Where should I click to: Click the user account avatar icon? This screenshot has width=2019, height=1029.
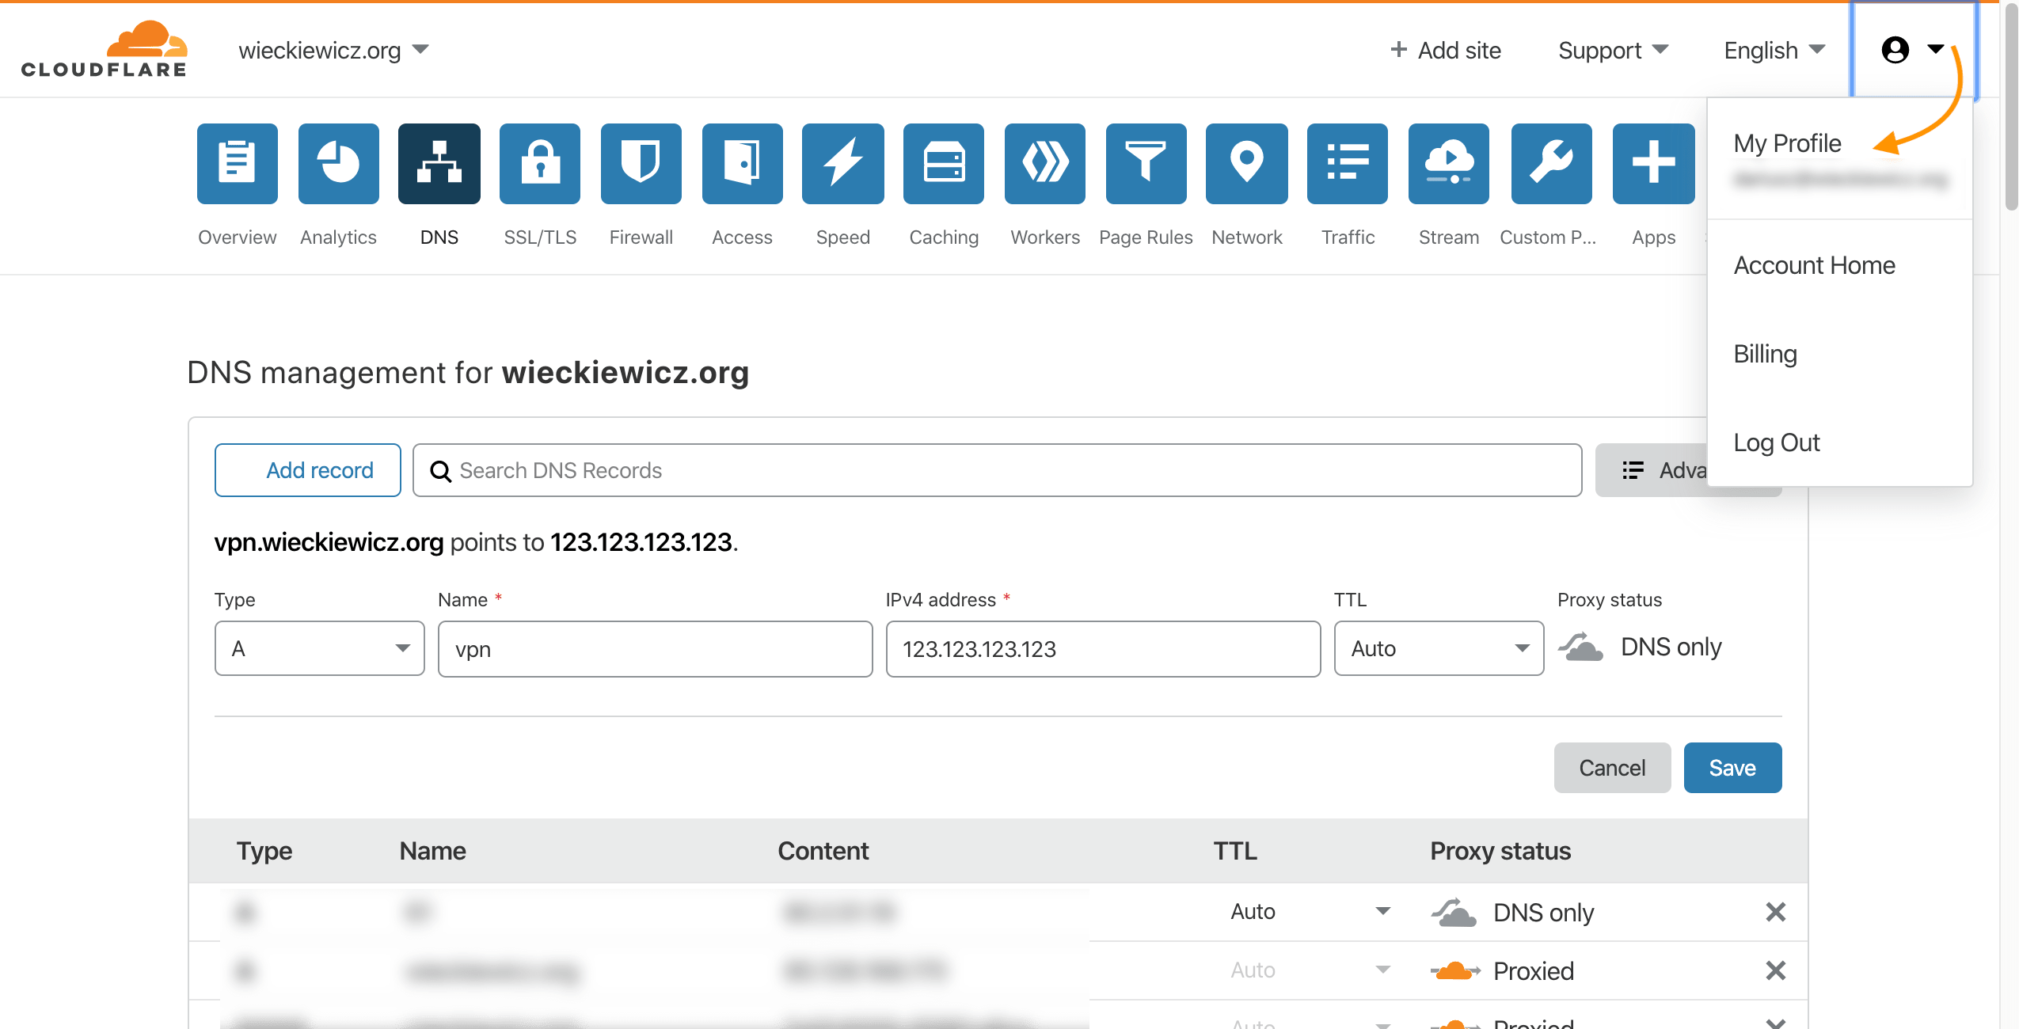coord(1895,50)
